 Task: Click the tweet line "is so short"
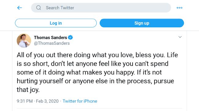(x=93, y=64)
